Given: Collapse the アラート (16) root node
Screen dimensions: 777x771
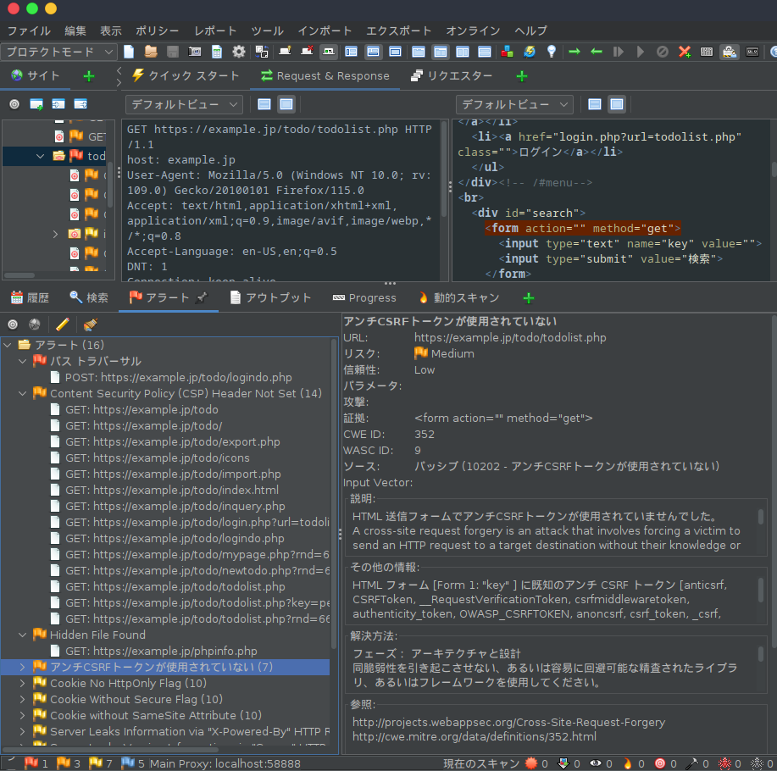Looking at the screenshot, I should click(8, 345).
